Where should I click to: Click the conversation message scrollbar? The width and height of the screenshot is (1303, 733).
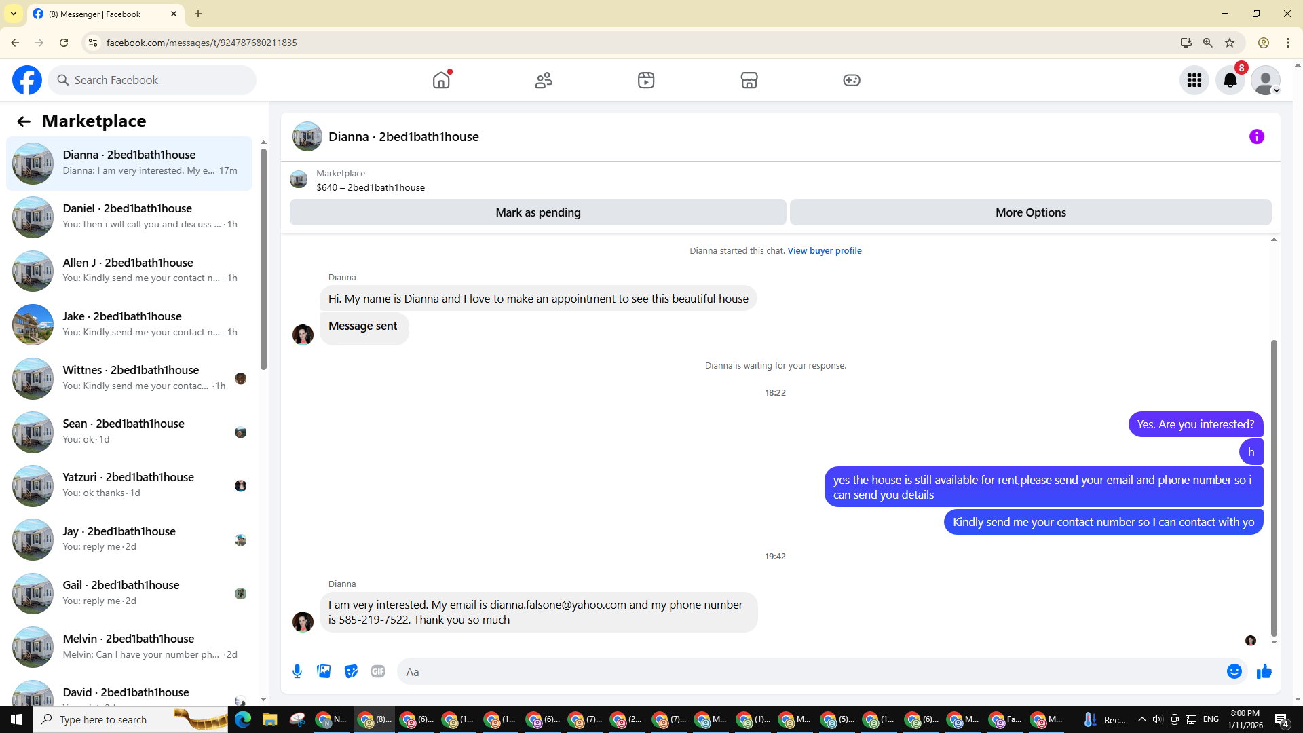1274,489
